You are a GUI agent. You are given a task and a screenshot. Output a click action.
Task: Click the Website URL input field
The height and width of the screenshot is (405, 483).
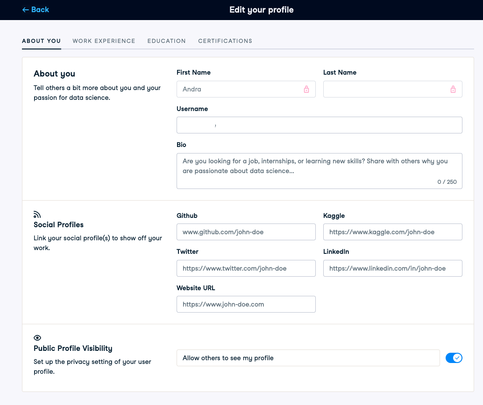point(246,304)
